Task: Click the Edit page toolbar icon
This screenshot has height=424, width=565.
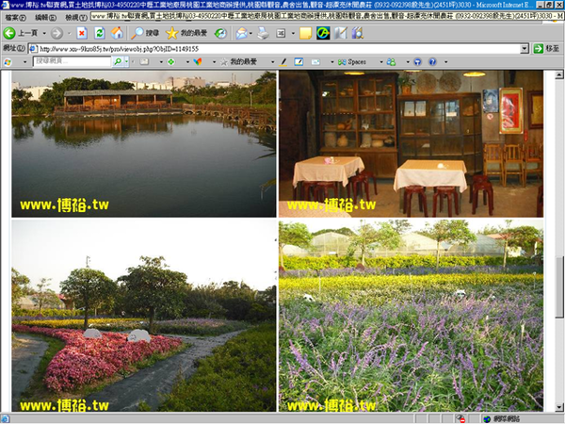Action: tap(281, 33)
